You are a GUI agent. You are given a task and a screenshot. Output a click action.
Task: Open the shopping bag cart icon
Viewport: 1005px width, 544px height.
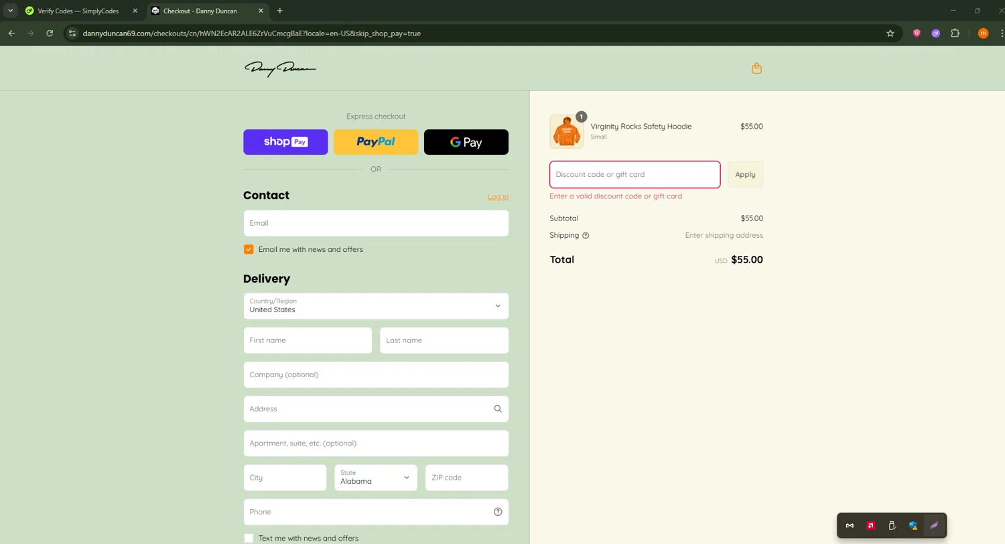pos(756,68)
